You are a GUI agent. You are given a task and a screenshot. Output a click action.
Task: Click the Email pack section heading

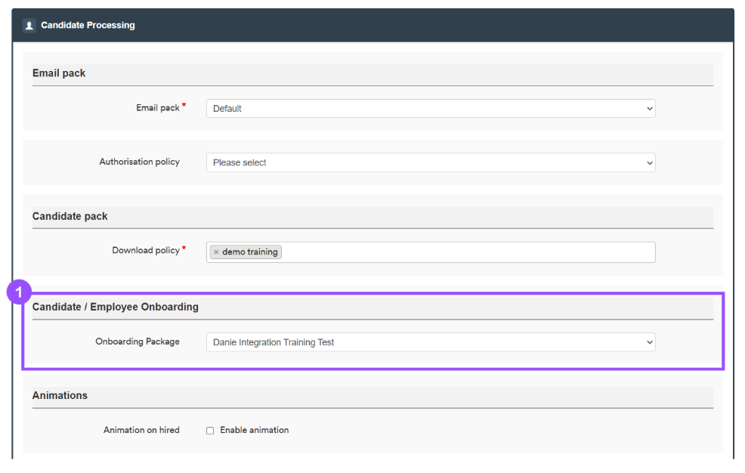coord(59,73)
